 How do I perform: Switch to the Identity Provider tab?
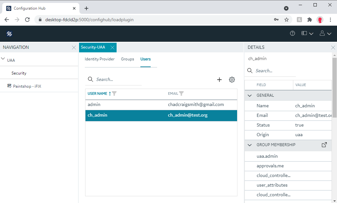coord(100,59)
